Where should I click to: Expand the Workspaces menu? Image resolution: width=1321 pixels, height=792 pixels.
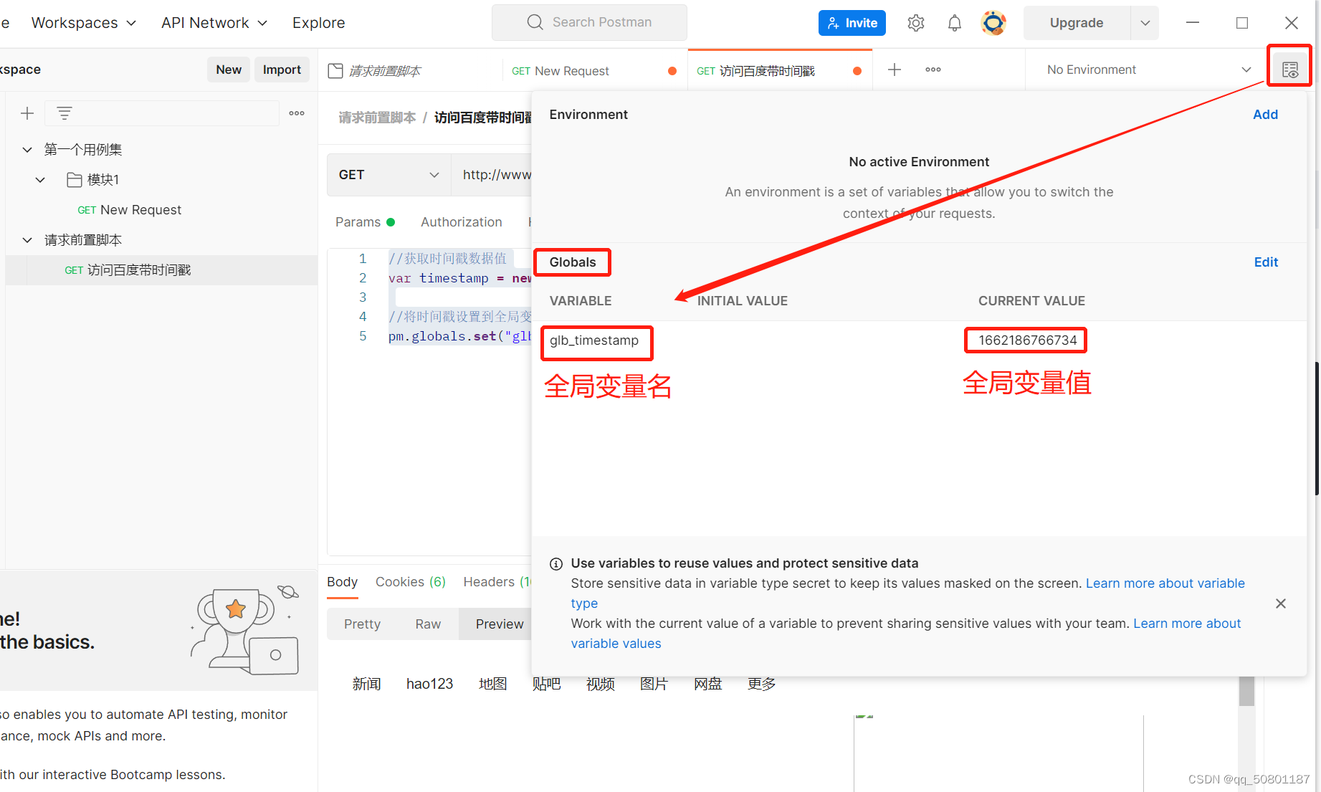[x=84, y=23]
